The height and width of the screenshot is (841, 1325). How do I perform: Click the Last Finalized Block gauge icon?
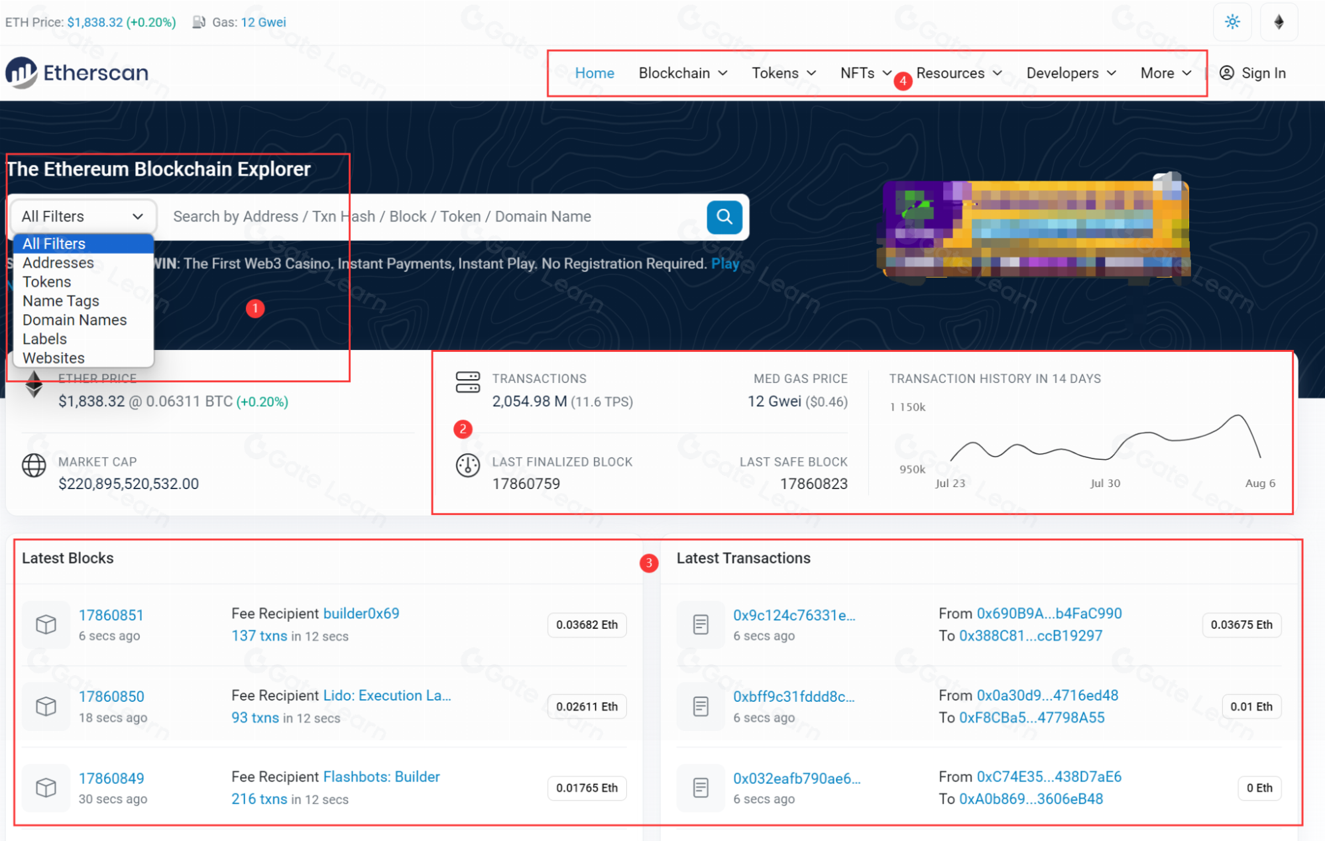coord(467,465)
